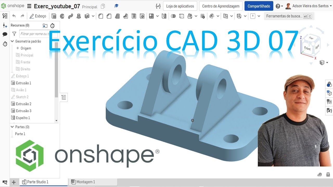This screenshot has width=333, height=187.
Task: Select the Draft tool icon
Action: tap(117, 16)
